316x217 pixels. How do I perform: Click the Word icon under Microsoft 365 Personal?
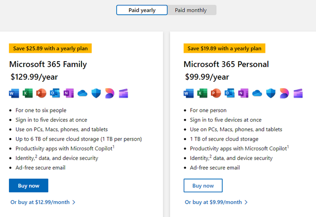coord(188,93)
